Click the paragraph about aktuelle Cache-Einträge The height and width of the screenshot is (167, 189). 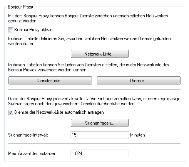tap(94, 101)
